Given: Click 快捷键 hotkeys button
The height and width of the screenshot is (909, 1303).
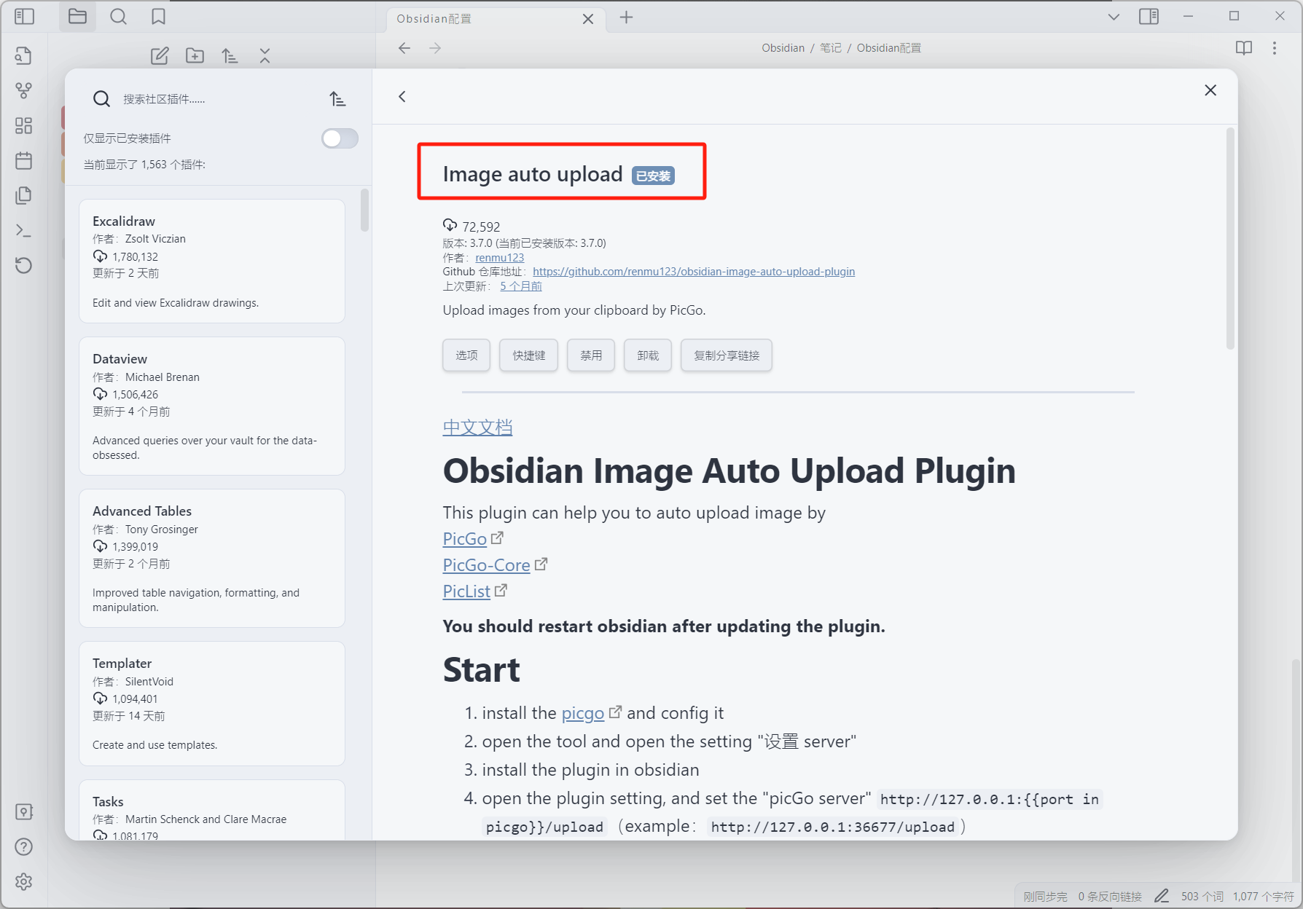Looking at the screenshot, I should pyautogui.click(x=528, y=355).
